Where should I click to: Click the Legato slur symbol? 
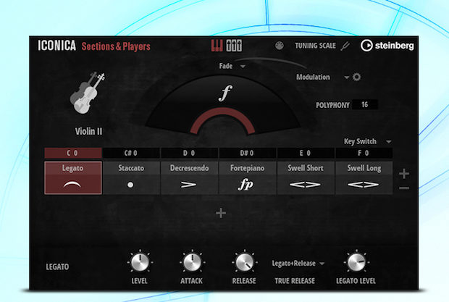point(72,185)
